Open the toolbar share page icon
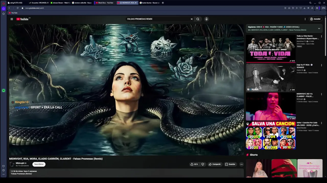Viewport: 327px width, 183px height. [x=285, y=8]
